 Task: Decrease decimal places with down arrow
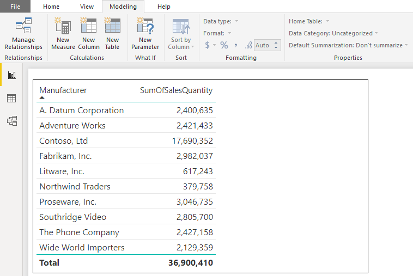(x=276, y=47)
